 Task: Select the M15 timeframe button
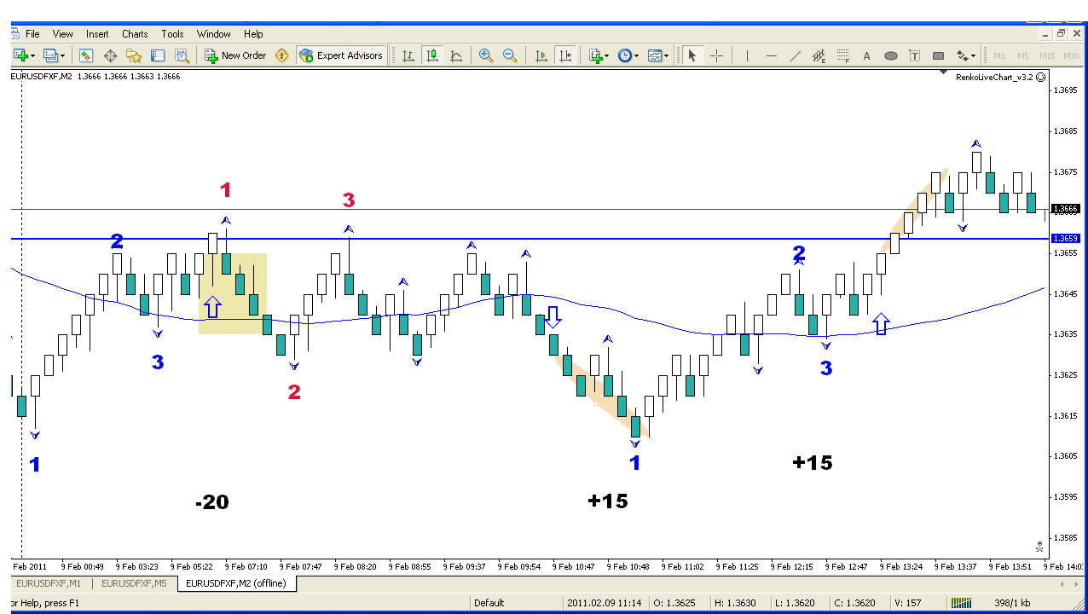1047,55
